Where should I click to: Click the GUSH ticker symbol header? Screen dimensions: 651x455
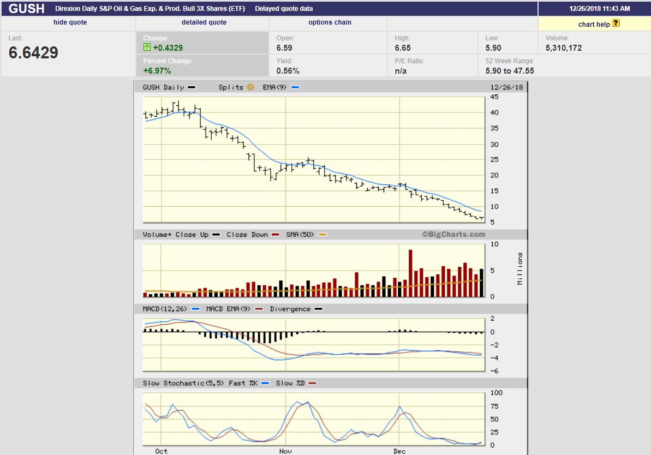pyautogui.click(x=27, y=8)
